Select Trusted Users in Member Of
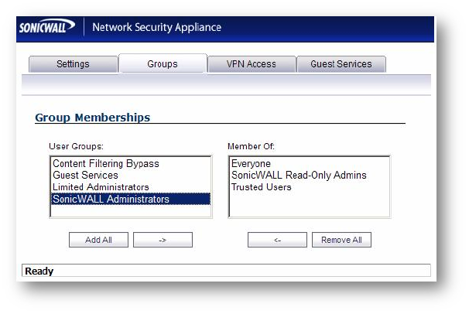This screenshot has width=469, height=314. coord(310,187)
